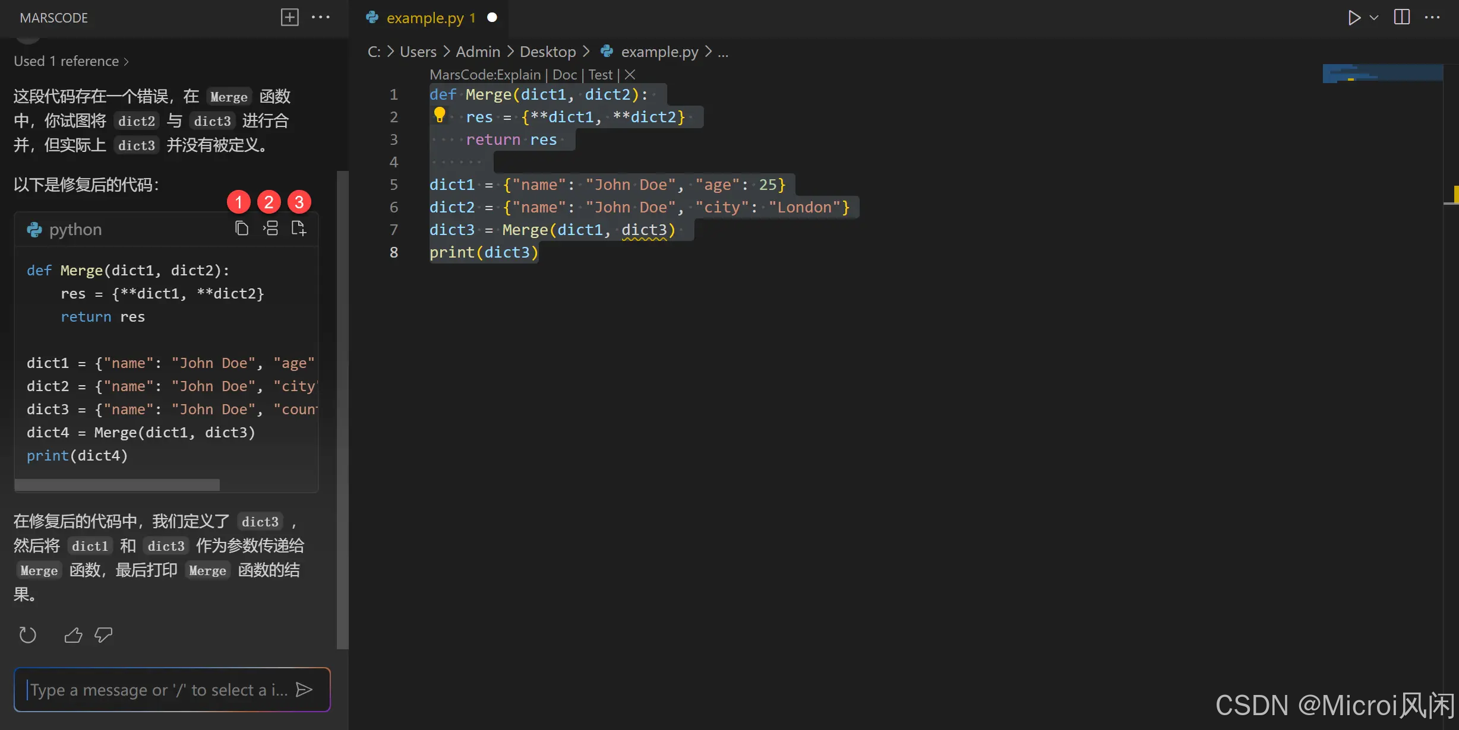
Task: Click the thumbs down feedback icon
Action: [103, 635]
